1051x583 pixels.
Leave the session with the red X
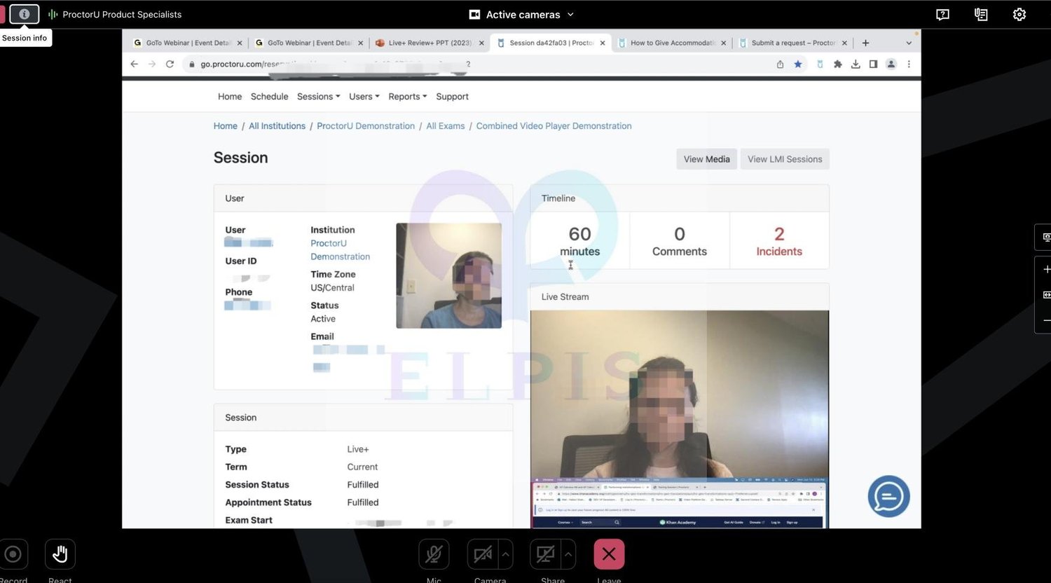click(609, 554)
